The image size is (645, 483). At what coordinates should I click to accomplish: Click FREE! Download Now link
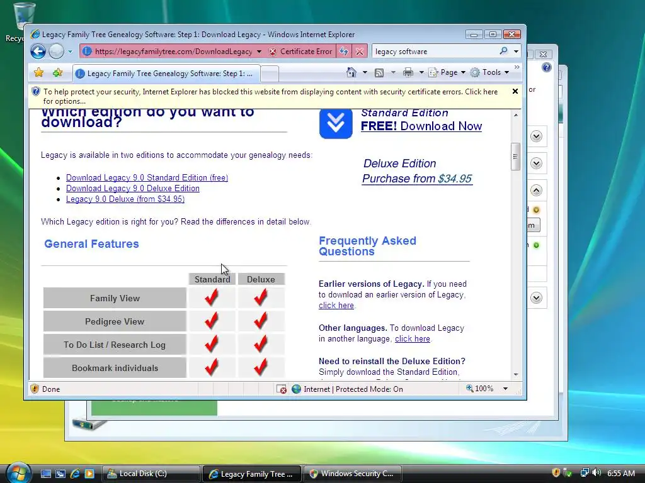(x=421, y=126)
